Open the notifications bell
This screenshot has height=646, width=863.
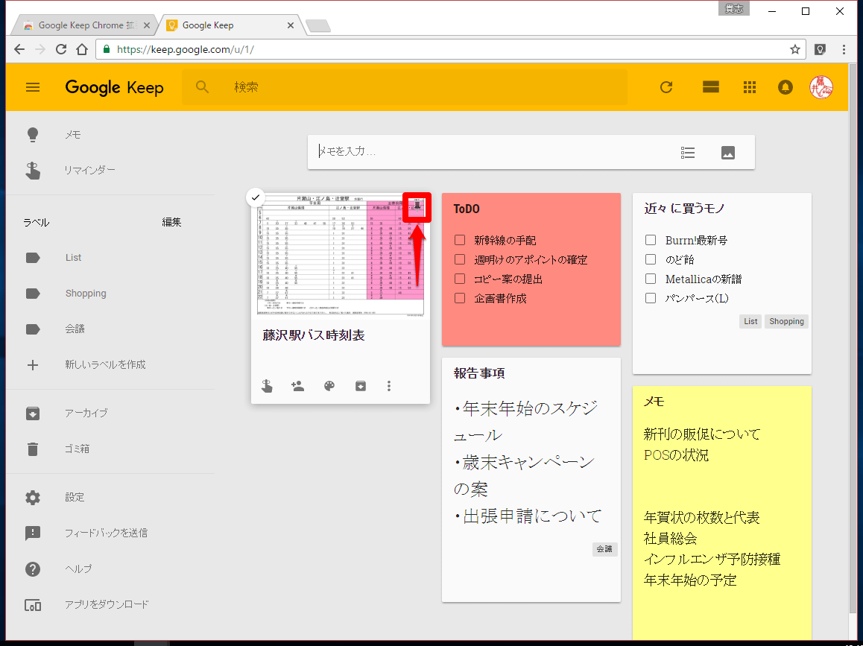point(785,87)
